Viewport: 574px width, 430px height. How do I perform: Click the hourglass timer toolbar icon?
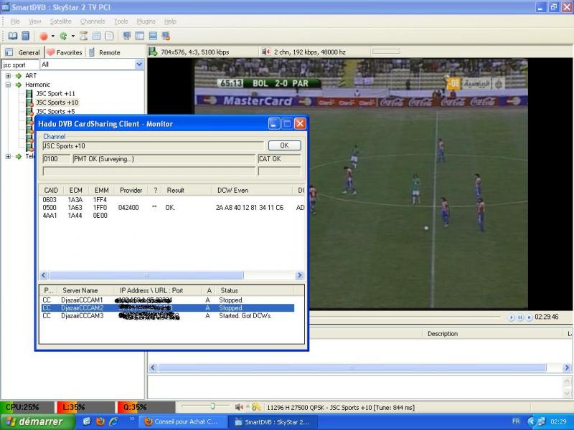(83, 36)
